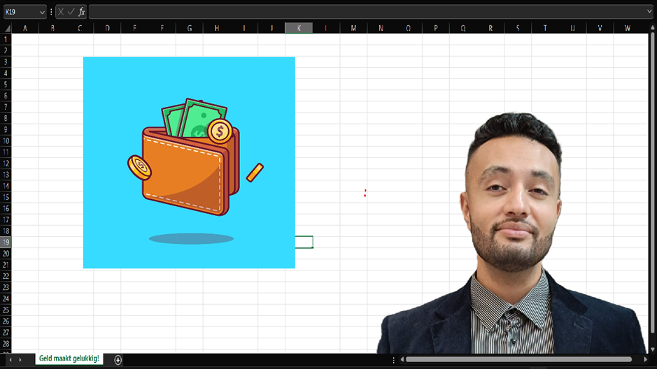Click the Enter checkmark icon in formula bar

(71, 12)
